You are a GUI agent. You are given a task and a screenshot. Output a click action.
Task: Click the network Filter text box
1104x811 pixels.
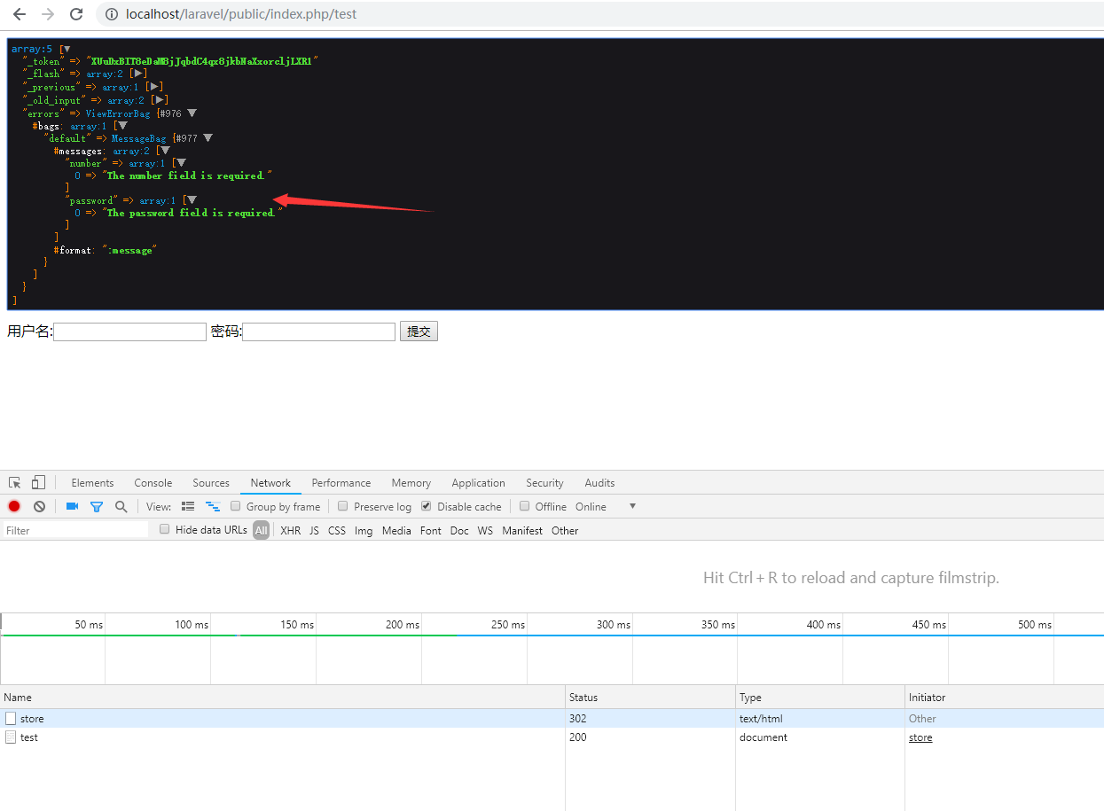[x=75, y=530]
